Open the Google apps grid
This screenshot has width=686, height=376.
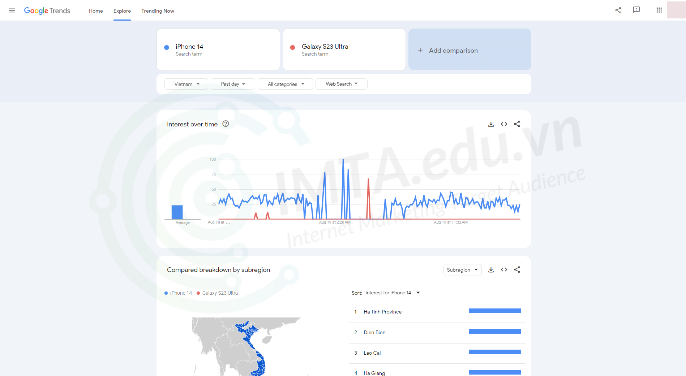pyautogui.click(x=659, y=10)
